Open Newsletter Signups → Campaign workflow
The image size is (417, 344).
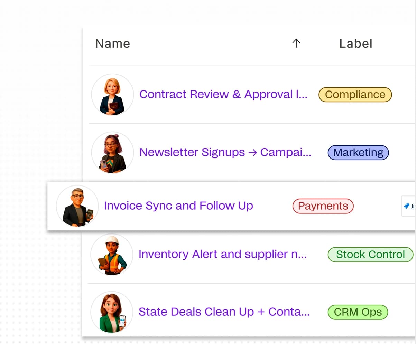225,152
